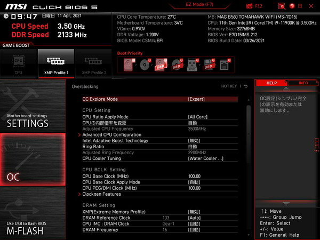Open the OC overclocking tile
This screenshot has width=320, height=240.
[33, 159]
